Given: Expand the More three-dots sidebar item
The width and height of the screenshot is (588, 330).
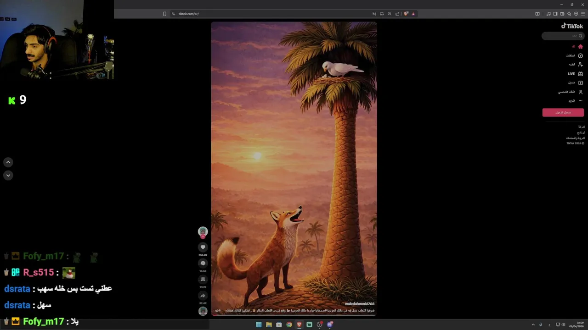Looking at the screenshot, I should (x=576, y=101).
